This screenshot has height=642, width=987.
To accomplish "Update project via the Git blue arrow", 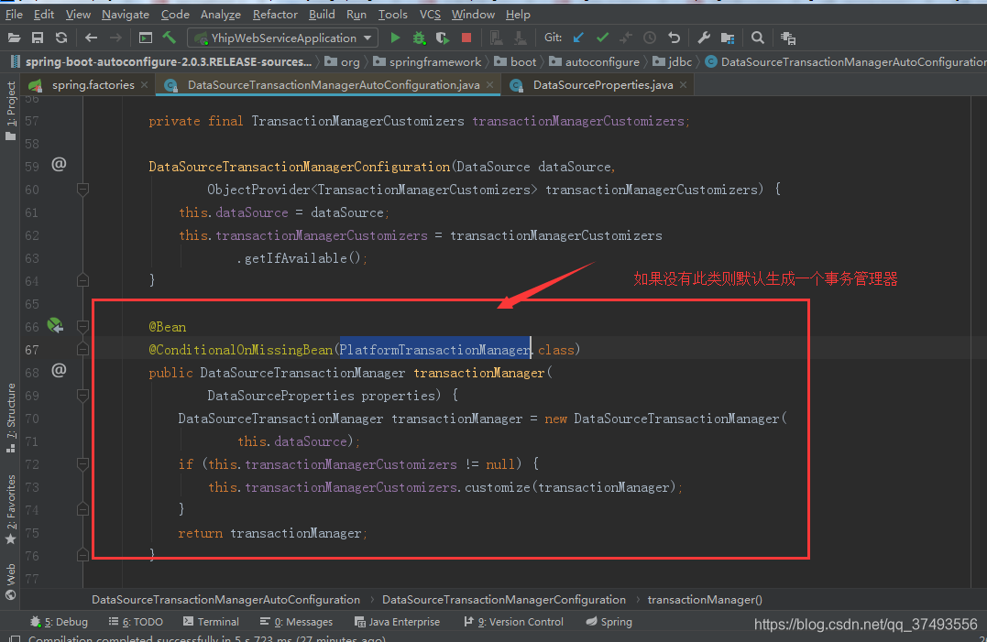I will [578, 38].
